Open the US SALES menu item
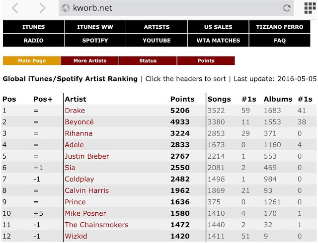Screen dimensions: 318x243 [218, 27]
